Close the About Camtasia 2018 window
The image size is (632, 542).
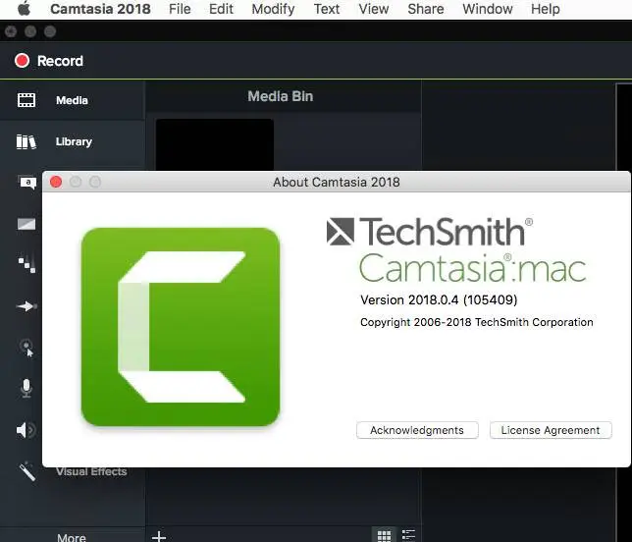[x=56, y=182]
